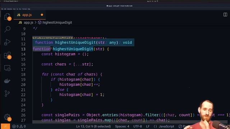Screen dimensions: 230x129
Task: Open the Terminal menu
Action: click(x=24, y=9)
